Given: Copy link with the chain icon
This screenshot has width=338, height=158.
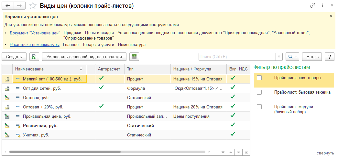Looking at the screenshot, I should point(312,6).
